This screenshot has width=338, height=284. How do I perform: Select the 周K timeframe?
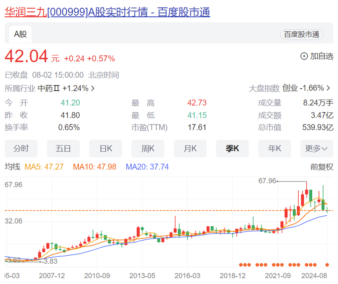(147, 149)
